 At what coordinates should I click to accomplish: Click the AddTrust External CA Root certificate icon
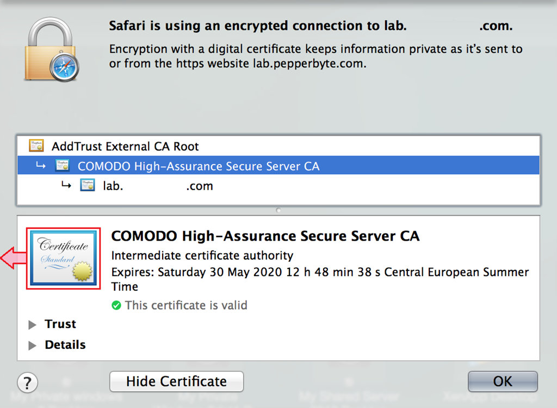point(36,146)
